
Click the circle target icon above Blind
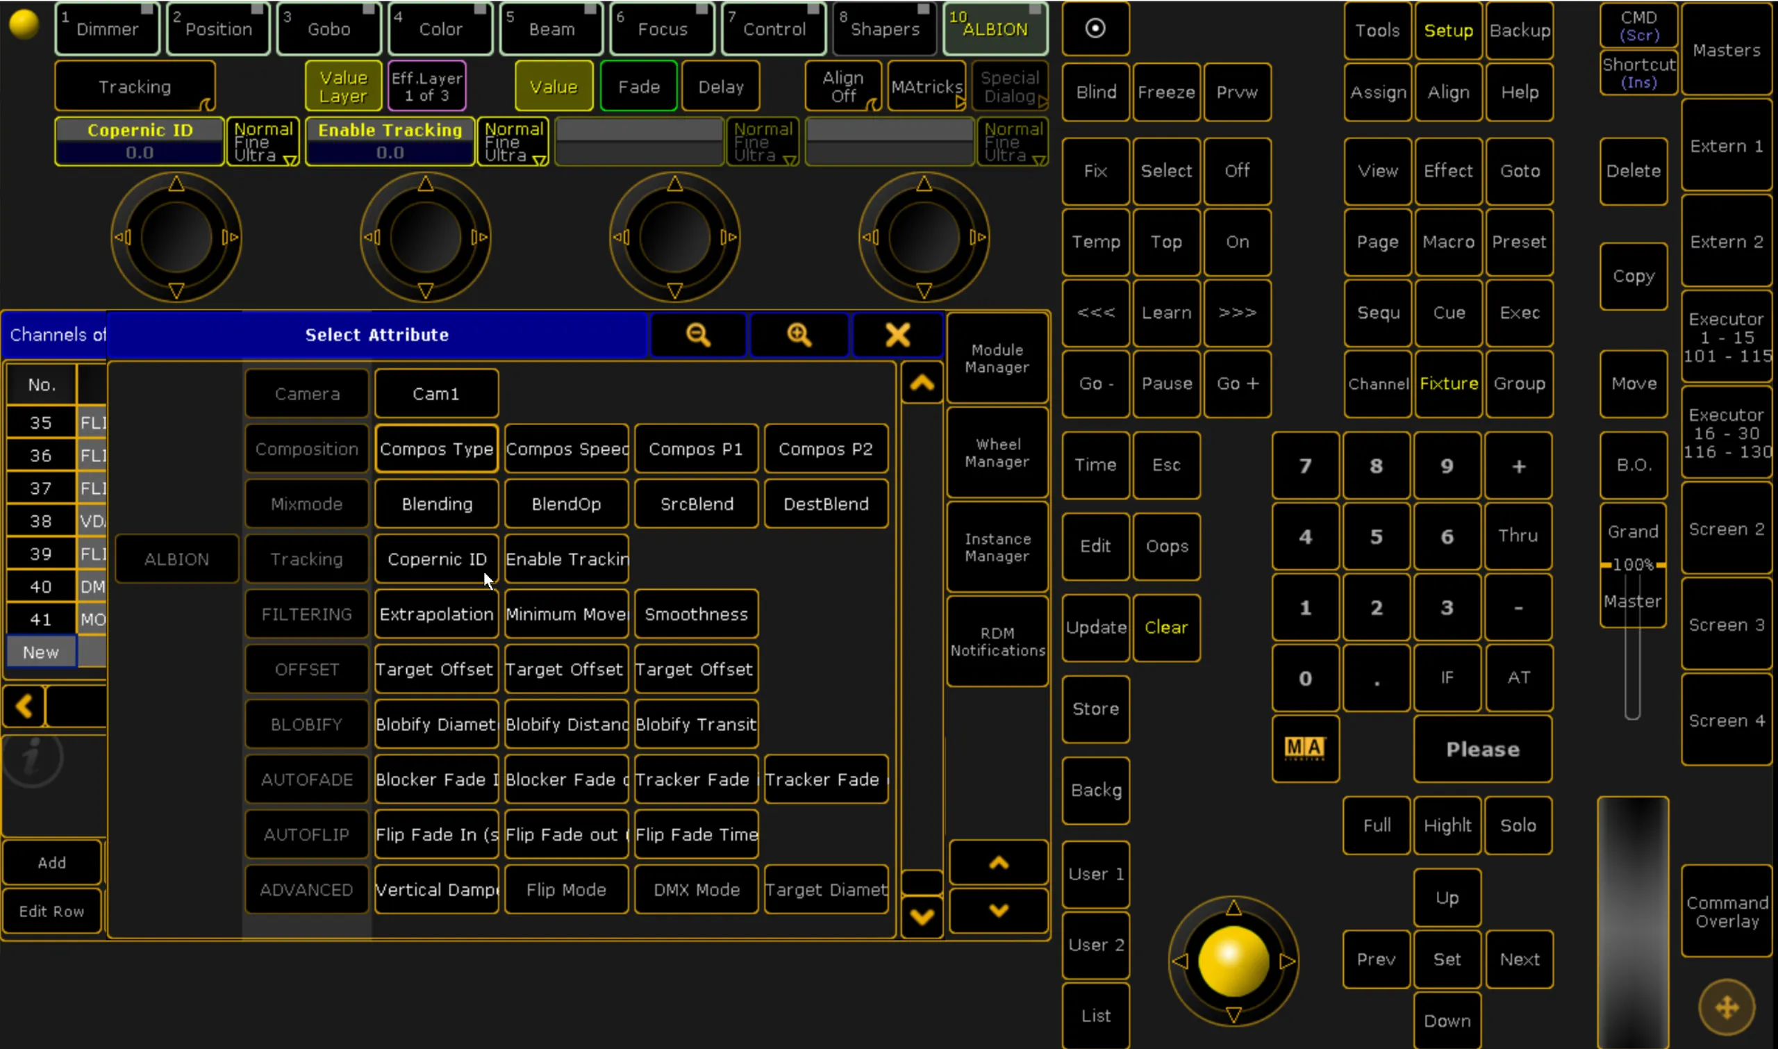(x=1095, y=28)
